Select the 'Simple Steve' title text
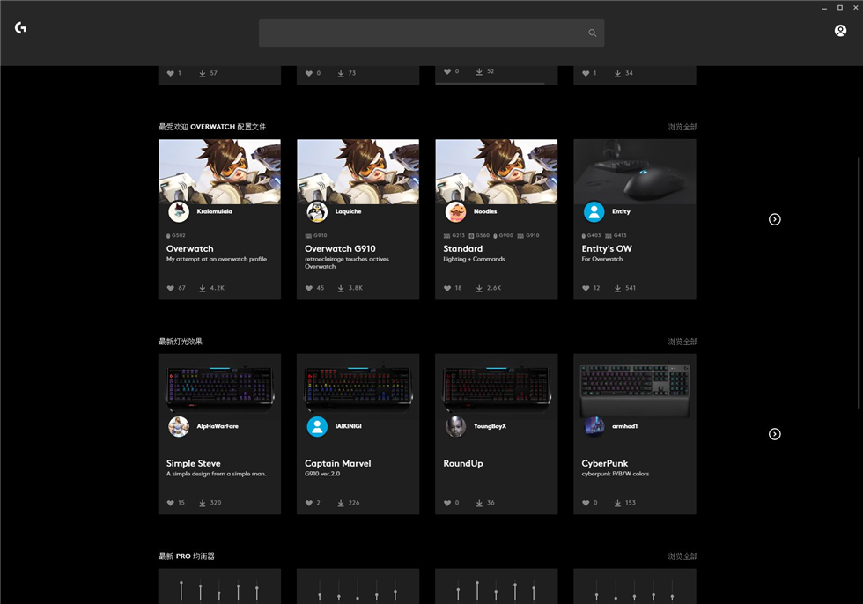Screen dimensions: 863x604 point(194,464)
